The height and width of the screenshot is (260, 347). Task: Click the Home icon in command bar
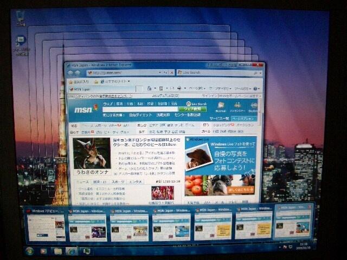tap(150, 88)
